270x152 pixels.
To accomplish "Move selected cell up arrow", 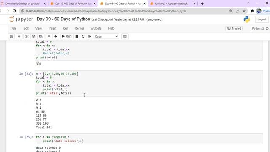I will (x=49, y=36).
